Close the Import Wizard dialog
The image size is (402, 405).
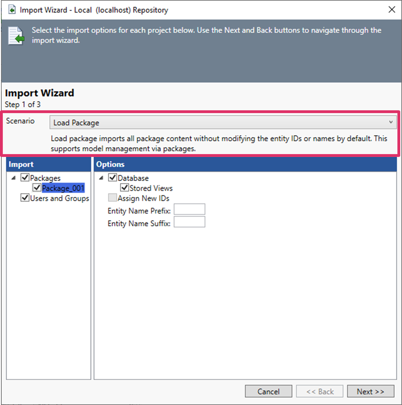pos(392,10)
